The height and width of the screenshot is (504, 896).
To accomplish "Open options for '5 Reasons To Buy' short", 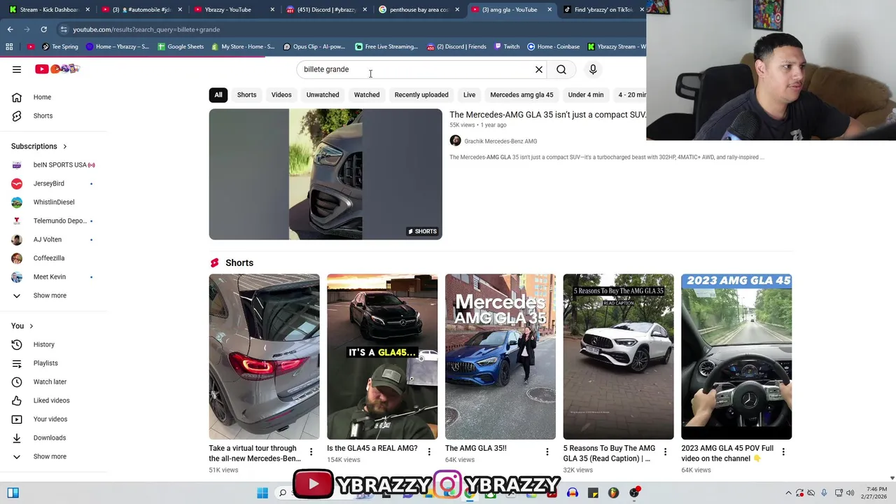I will click(x=665, y=452).
